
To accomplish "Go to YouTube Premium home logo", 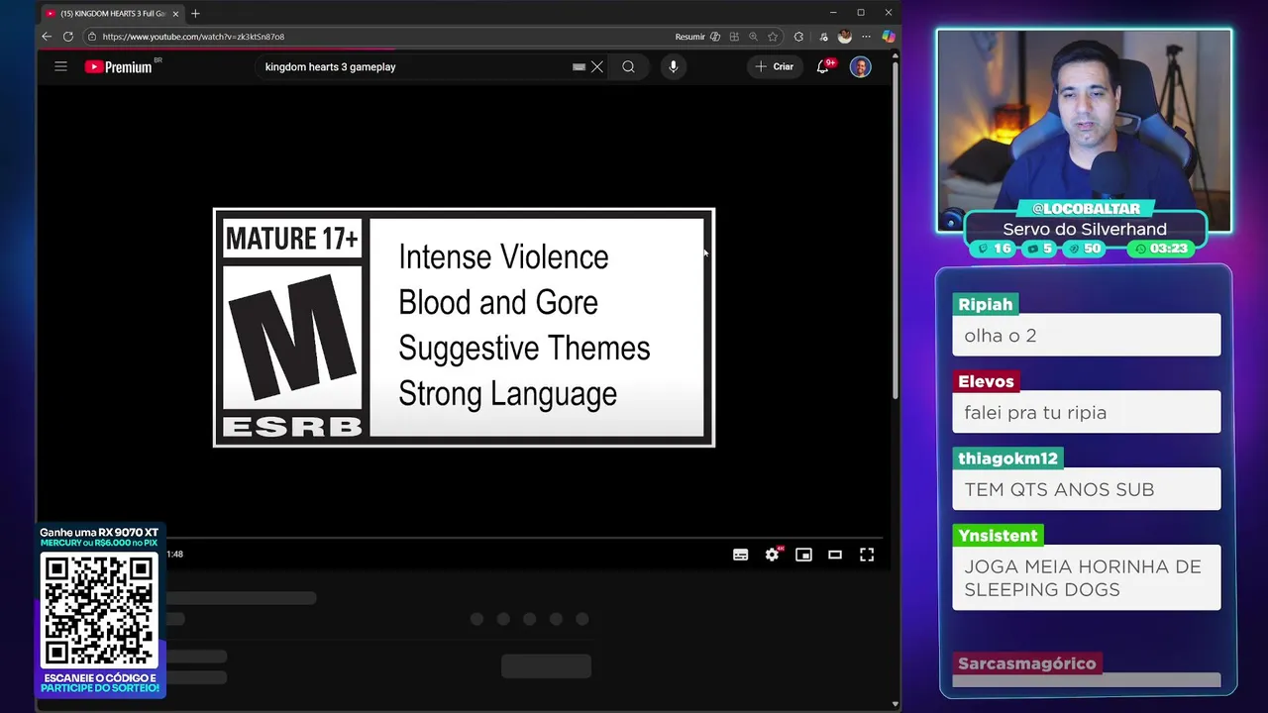I will point(119,66).
